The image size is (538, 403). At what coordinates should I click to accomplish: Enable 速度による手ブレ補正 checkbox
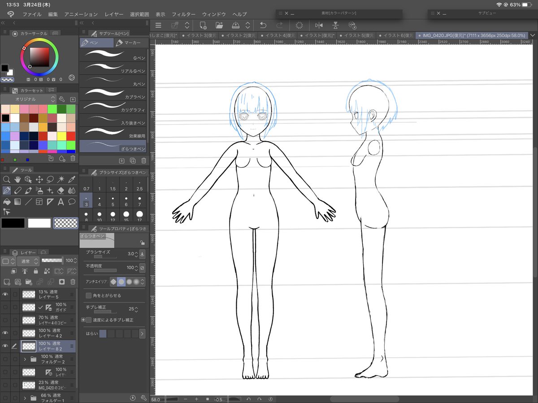pyautogui.click(x=89, y=320)
